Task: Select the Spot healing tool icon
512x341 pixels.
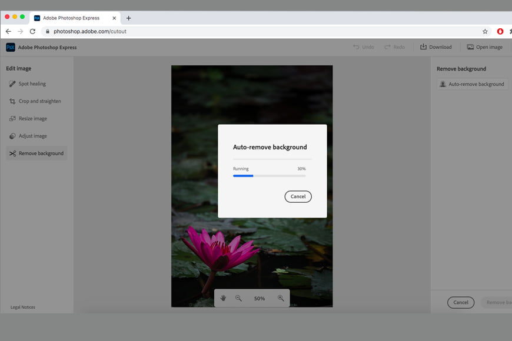Action: (12, 84)
